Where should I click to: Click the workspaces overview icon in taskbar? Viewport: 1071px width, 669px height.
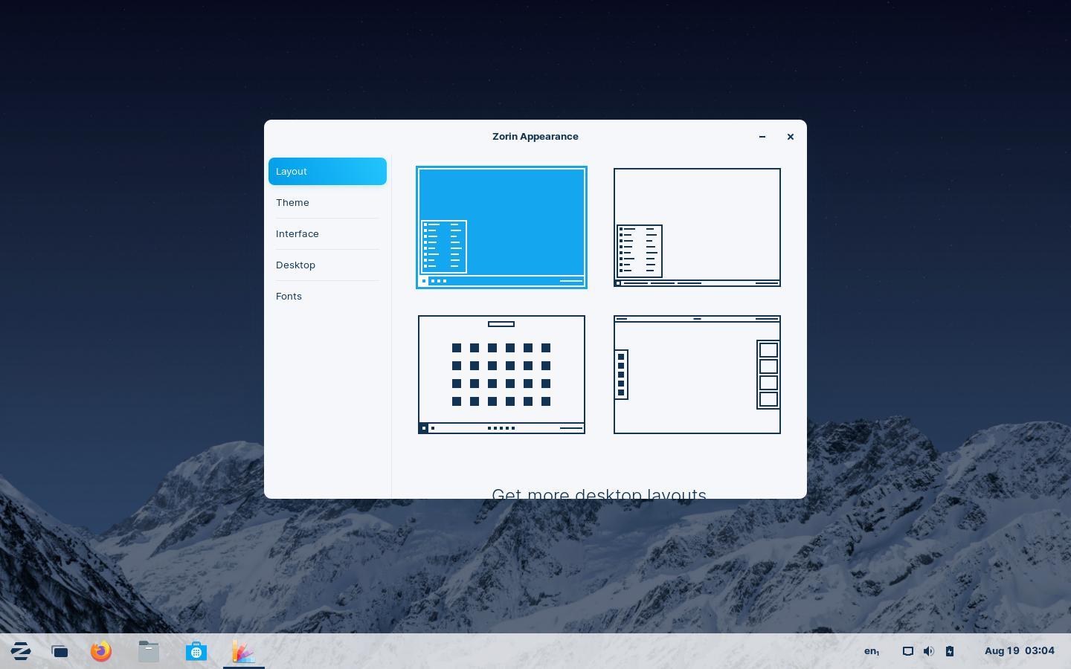[x=60, y=651]
